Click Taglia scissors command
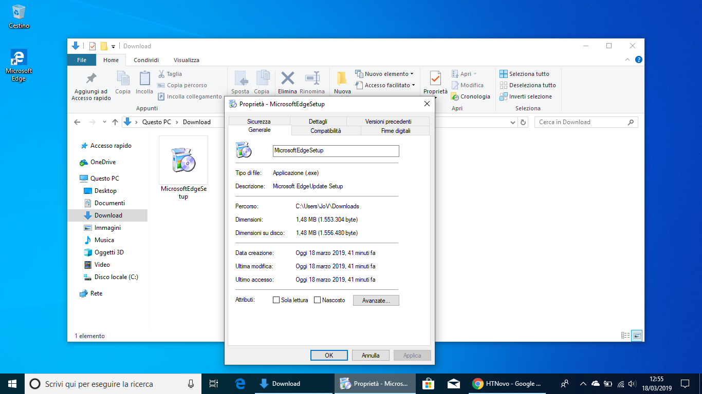 pyautogui.click(x=170, y=74)
